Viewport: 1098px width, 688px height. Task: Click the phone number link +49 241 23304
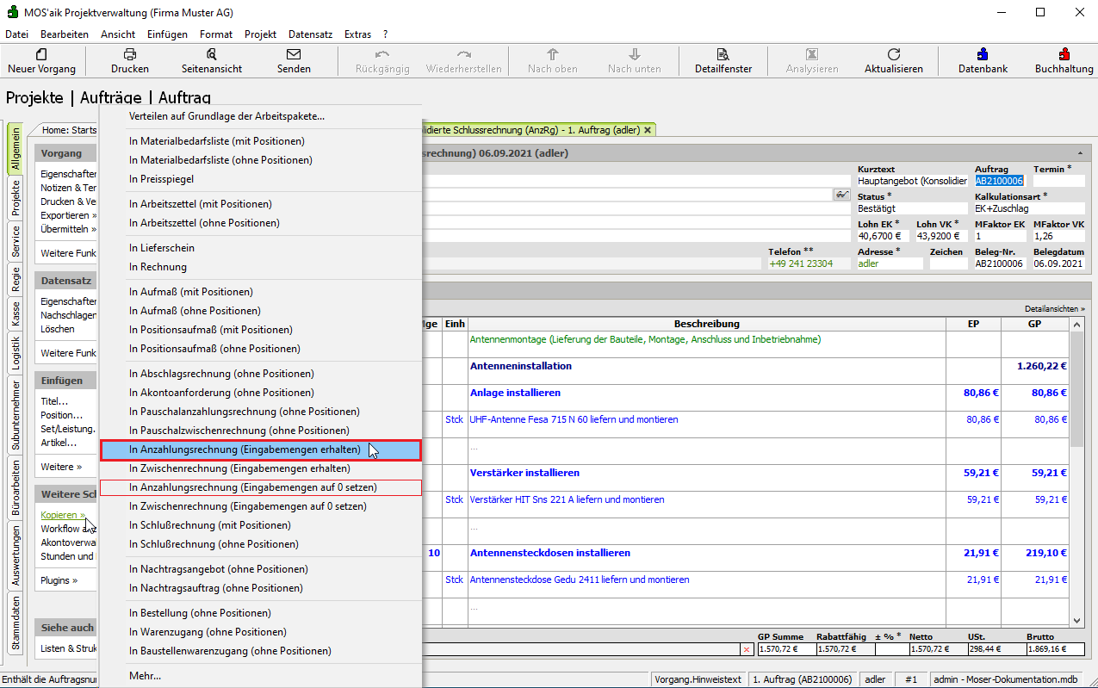click(801, 263)
